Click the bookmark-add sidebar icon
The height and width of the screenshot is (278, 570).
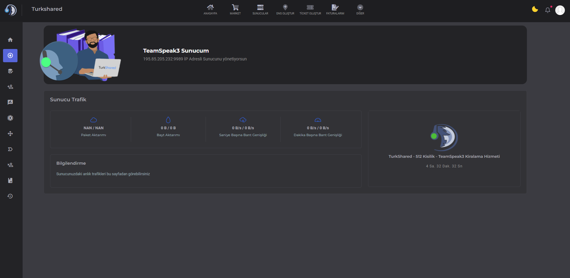[x=10, y=181]
